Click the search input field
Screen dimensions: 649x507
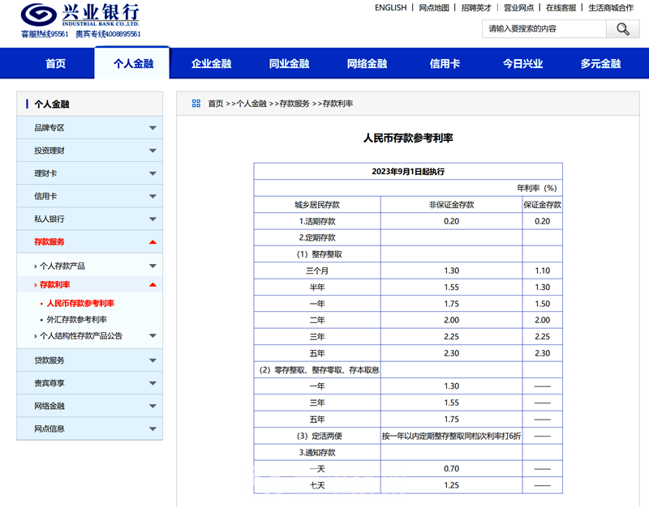click(544, 29)
